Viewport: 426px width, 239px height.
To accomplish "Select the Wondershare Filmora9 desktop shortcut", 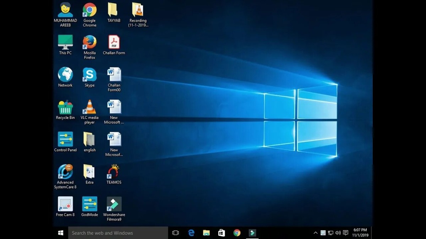I will [x=114, y=209].
